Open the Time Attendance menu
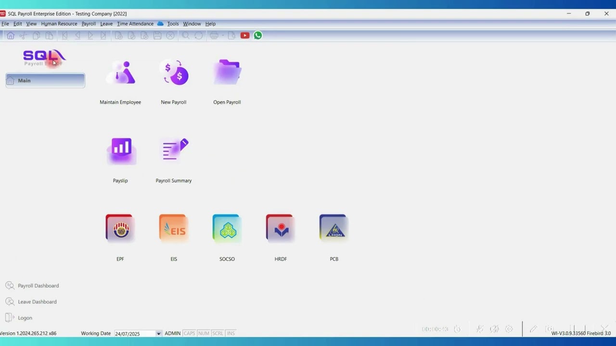The width and height of the screenshot is (616, 346). pos(135,24)
